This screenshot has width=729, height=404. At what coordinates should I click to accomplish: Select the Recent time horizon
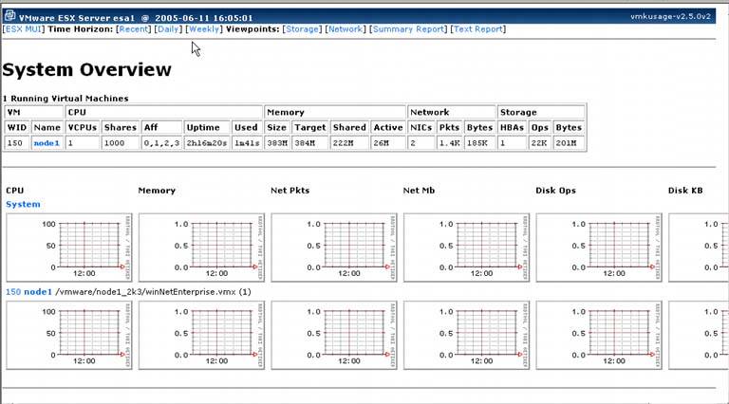click(133, 29)
